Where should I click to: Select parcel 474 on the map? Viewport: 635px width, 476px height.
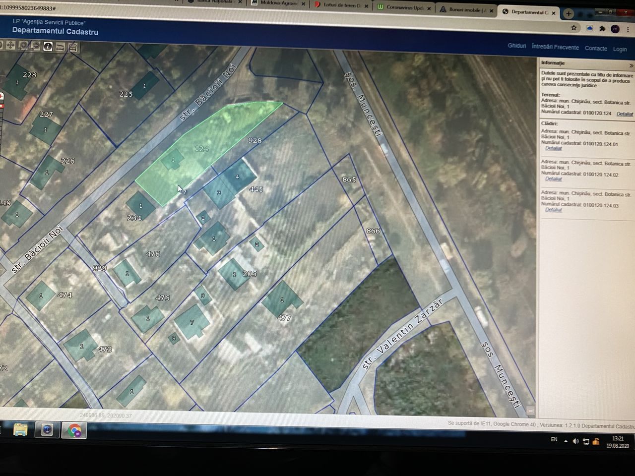pos(65,295)
